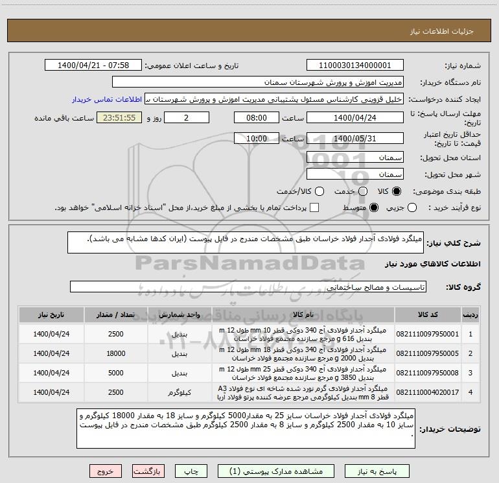Screen dimensions: 499x483
Task: Click the row 4 product name with فولاد A3
Action: click(x=303, y=393)
